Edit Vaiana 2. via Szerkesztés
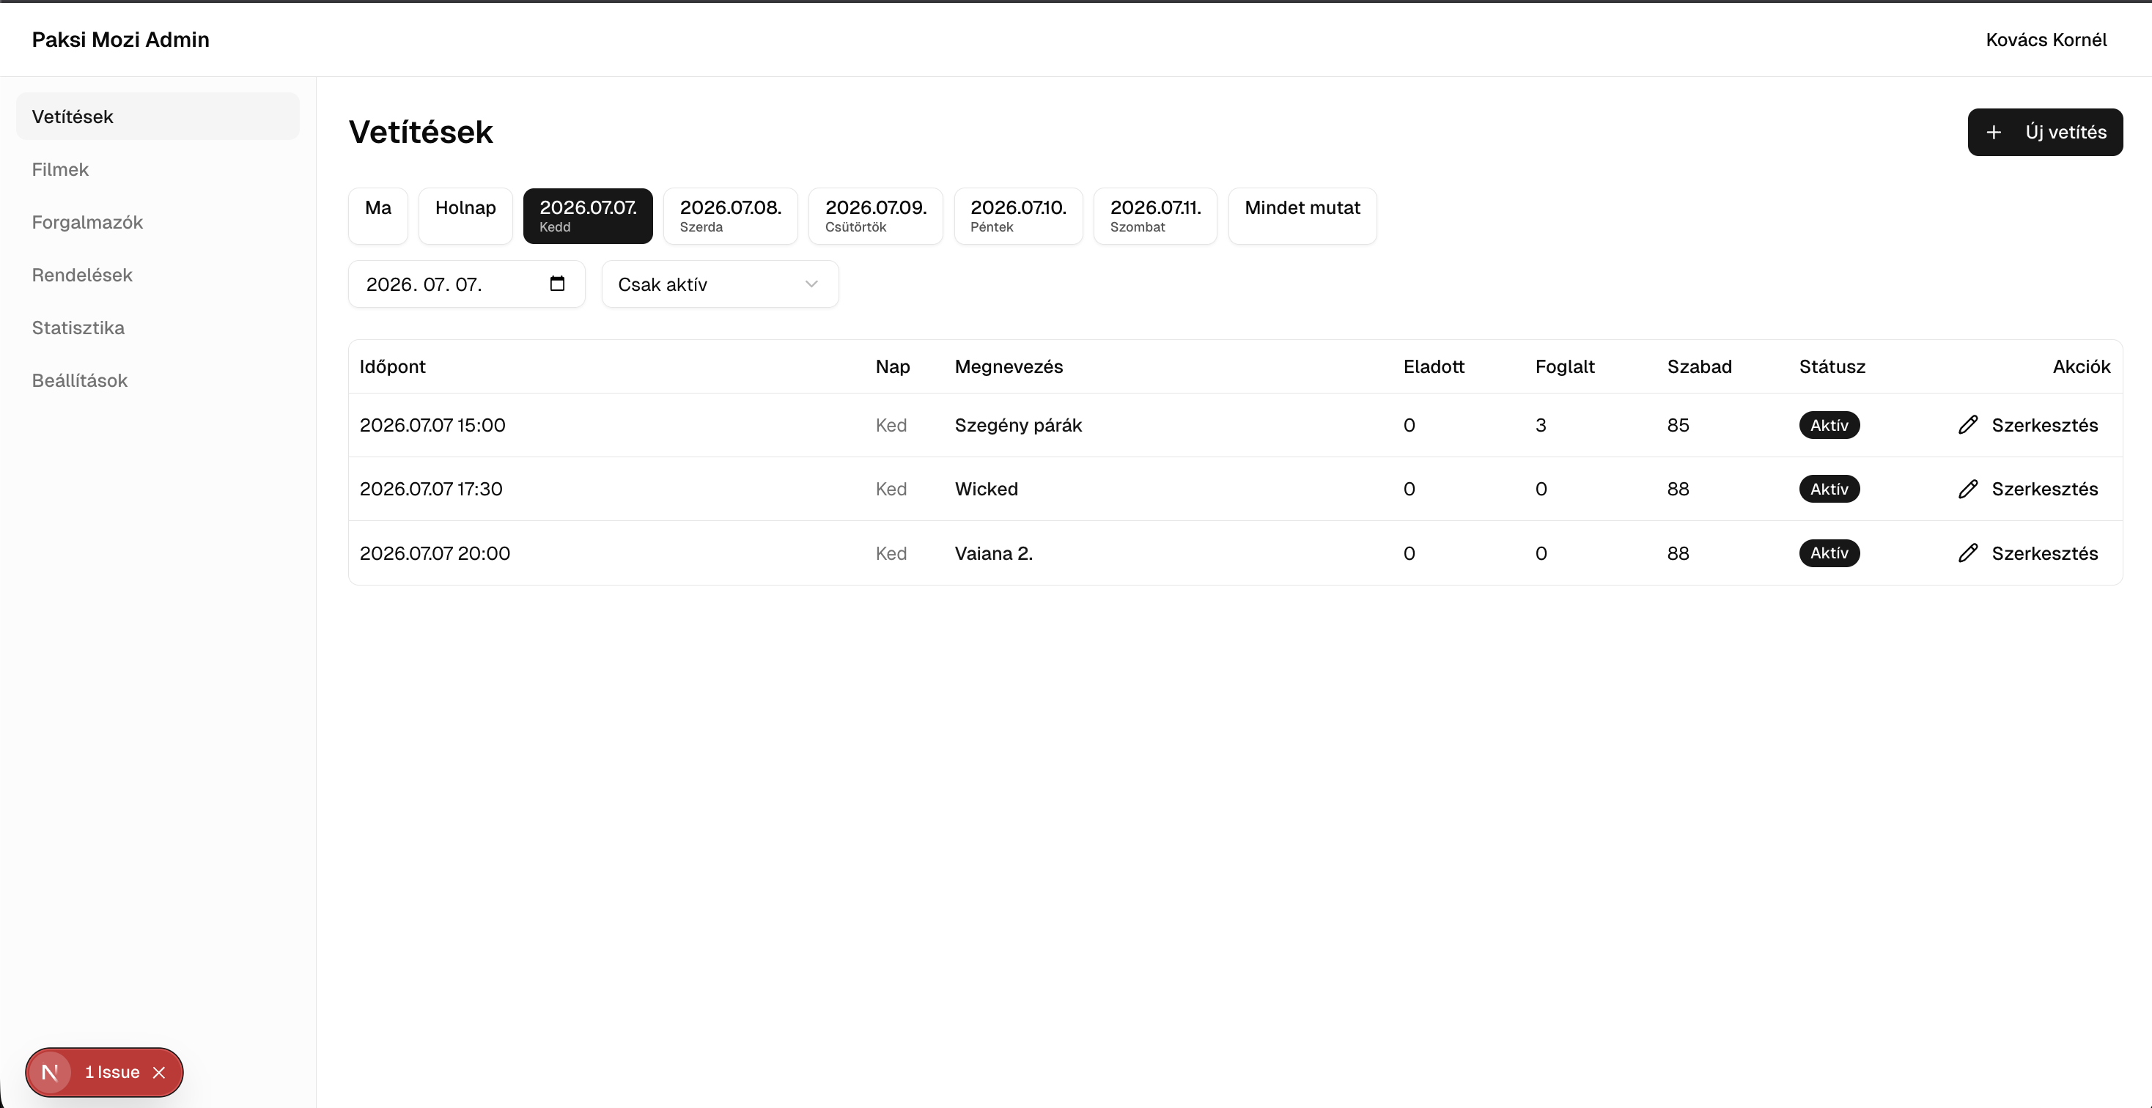Screen dimensions: 2152x1108 tap(2028, 553)
